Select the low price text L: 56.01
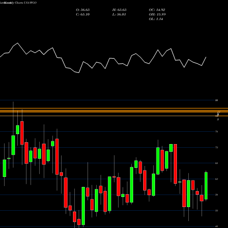Image resolution: width=228 pixels, height=228 pixels. point(119,15)
